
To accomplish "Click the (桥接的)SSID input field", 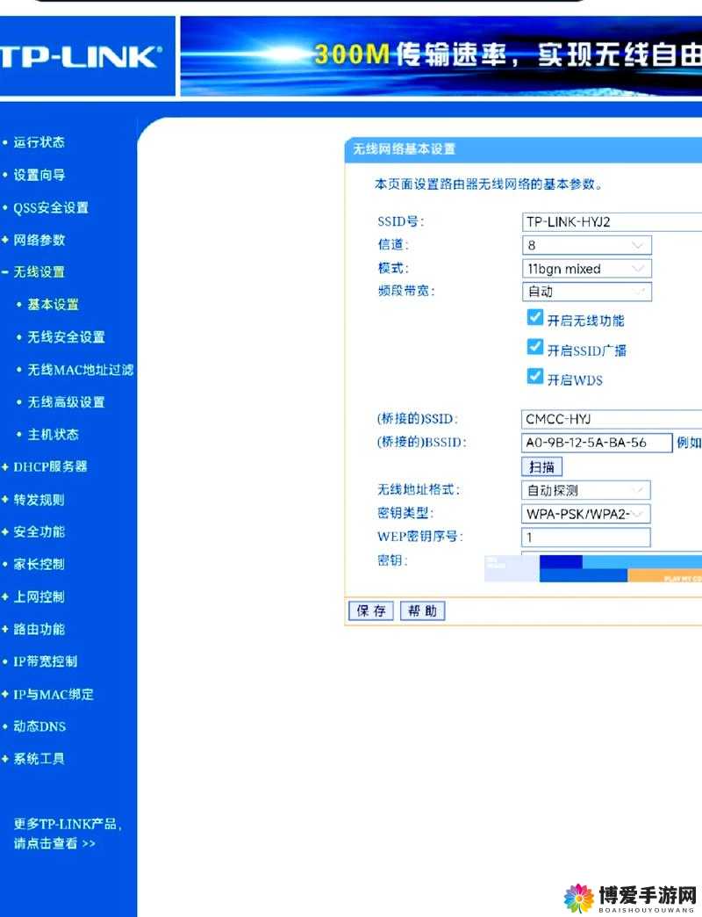I will pyautogui.click(x=612, y=419).
